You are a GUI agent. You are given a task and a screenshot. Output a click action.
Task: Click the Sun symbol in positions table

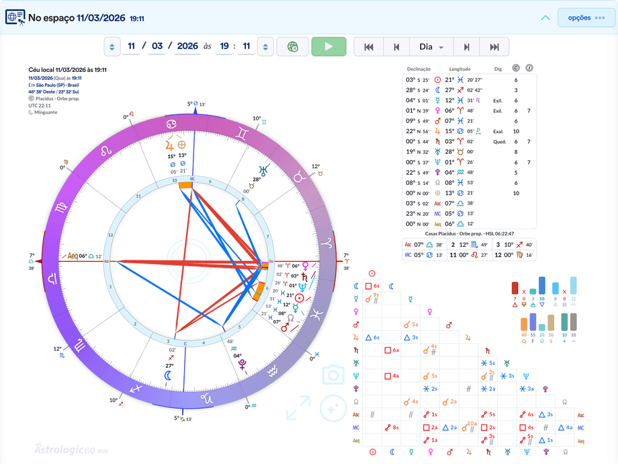coord(437,80)
